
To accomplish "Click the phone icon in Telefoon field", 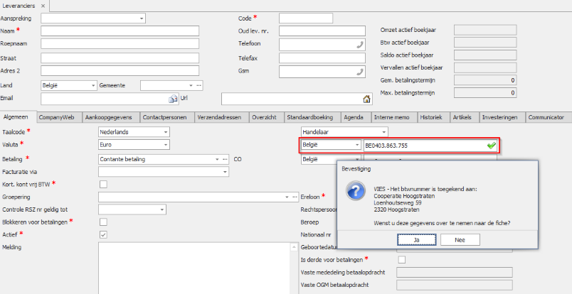I will 360,45.
